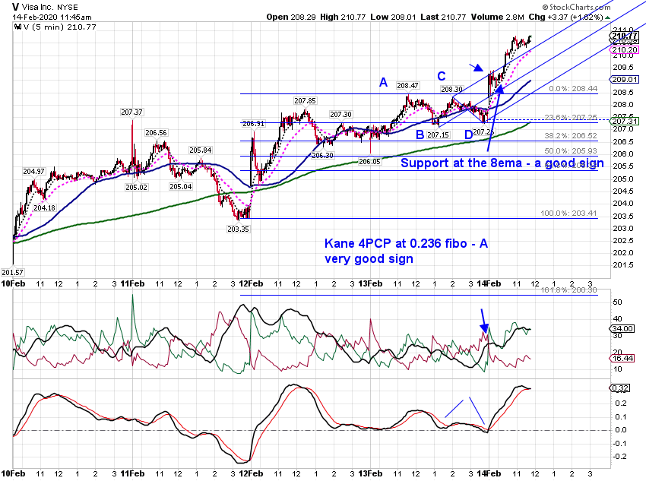Click the "16.44" indicator value tag
This screenshot has width=646, height=481.
click(622, 358)
